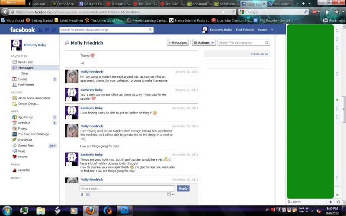Open Other messages folder in sidebar
This screenshot has width=346, height=216.
(24, 73)
